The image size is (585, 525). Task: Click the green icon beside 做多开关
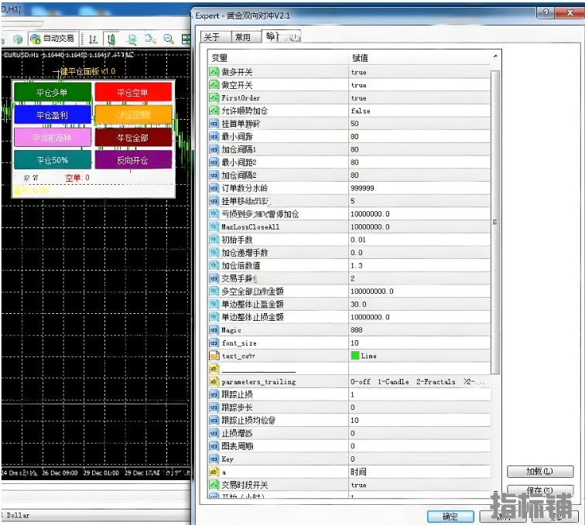(x=214, y=72)
